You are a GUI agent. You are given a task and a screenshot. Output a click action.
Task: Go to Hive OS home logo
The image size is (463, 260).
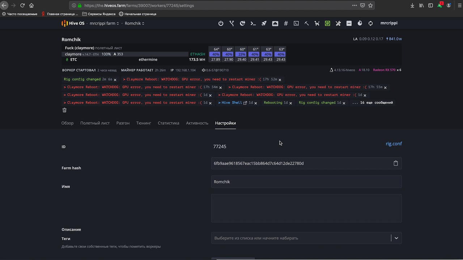[x=73, y=23]
